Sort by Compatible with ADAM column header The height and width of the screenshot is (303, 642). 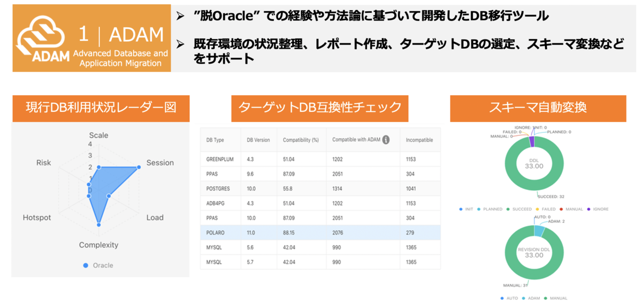point(356,140)
